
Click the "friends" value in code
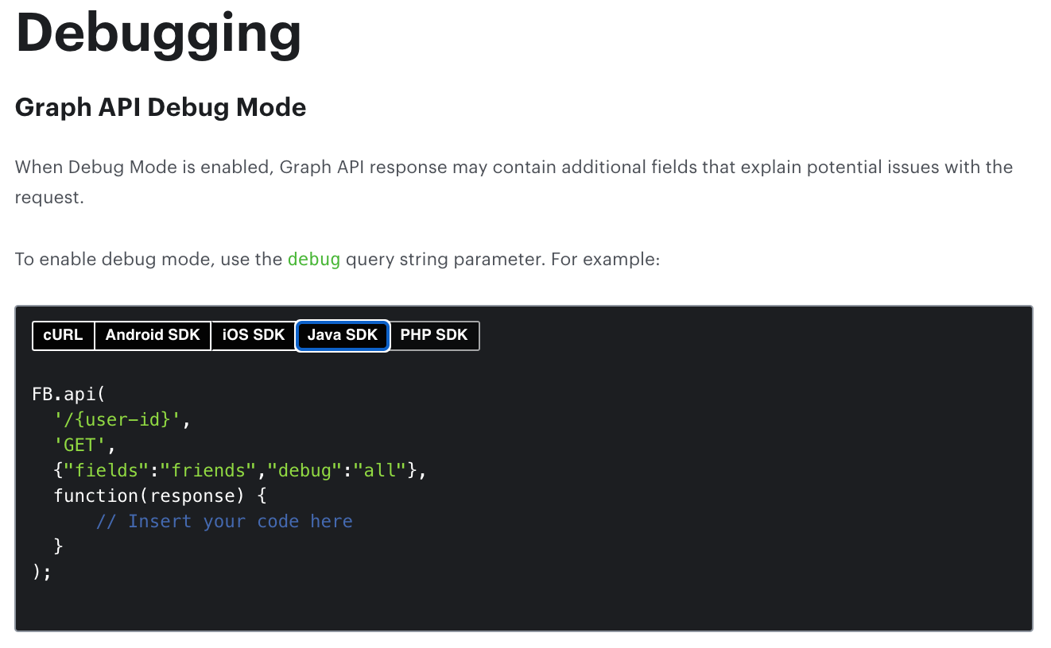(x=208, y=470)
